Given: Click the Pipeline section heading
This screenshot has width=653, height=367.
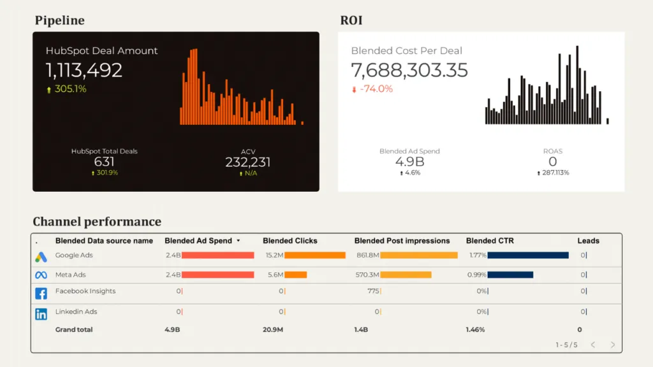Looking at the screenshot, I should (x=59, y=20).
